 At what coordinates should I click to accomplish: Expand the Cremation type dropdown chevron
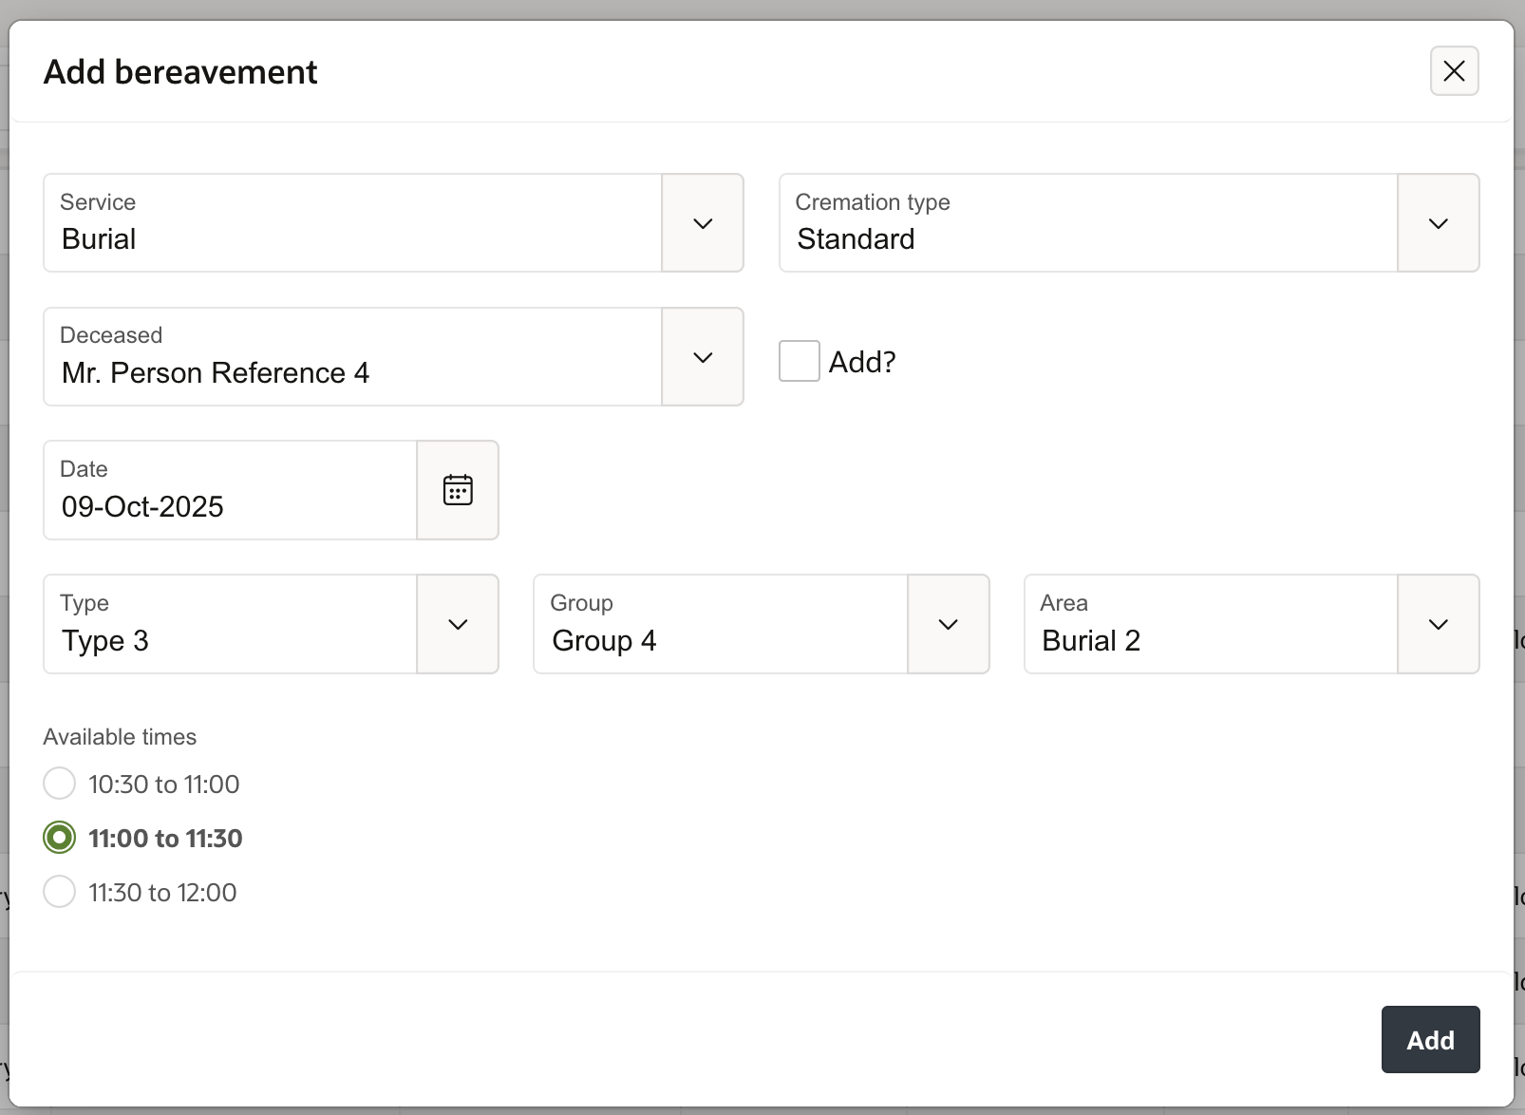pos(1438,223)
